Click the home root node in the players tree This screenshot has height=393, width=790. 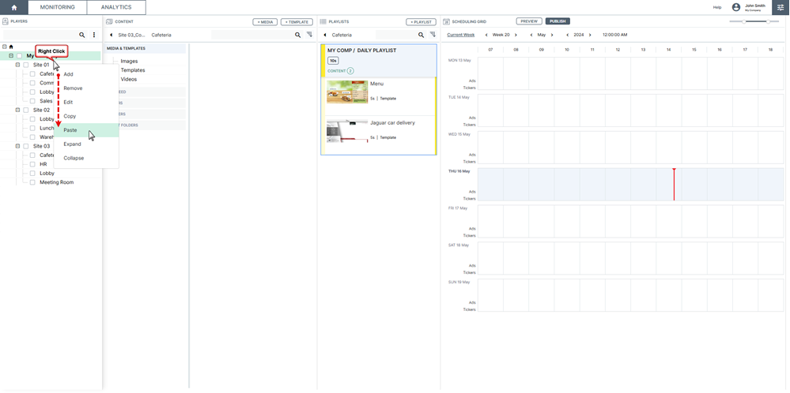click(11, 47)
